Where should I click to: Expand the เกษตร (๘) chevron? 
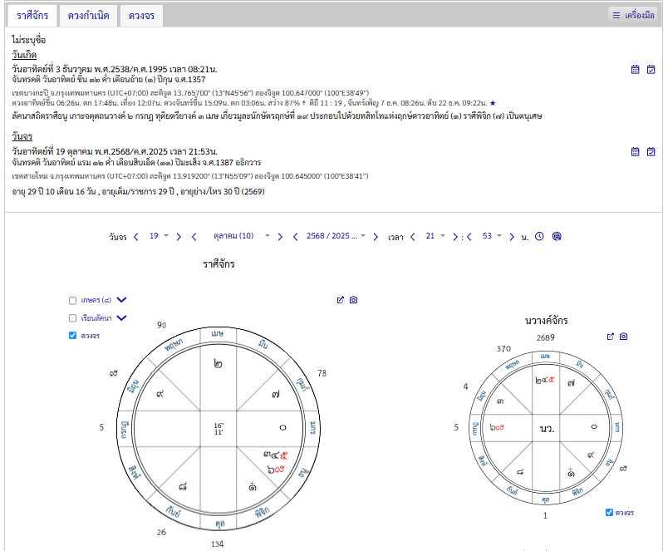pos(122,300)
